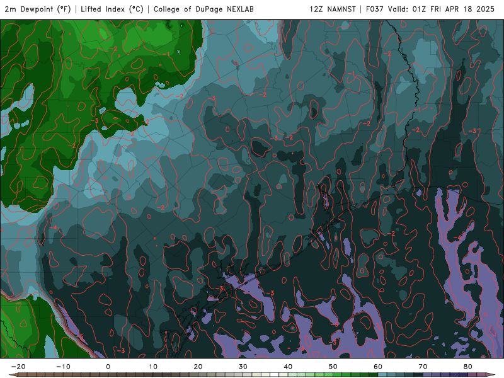
Task: Click the '50' color bar label
Action: (x=333, y=367)
